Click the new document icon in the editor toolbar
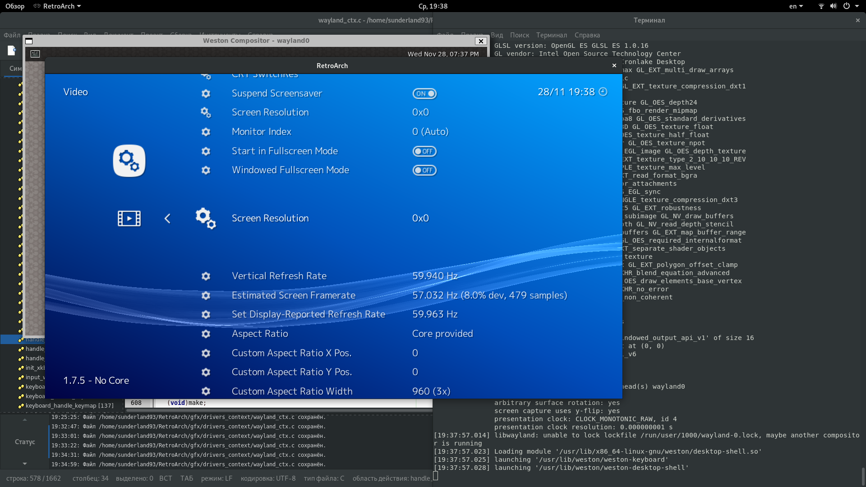Image resolution: width=866 pixels, height=487 pixels. coord(12,51)
